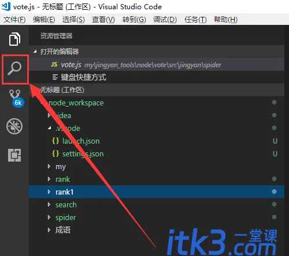This screenshot has height=256, width=289.
Task: Open the Search magnifier icon
Action: (x=14, y=68)
